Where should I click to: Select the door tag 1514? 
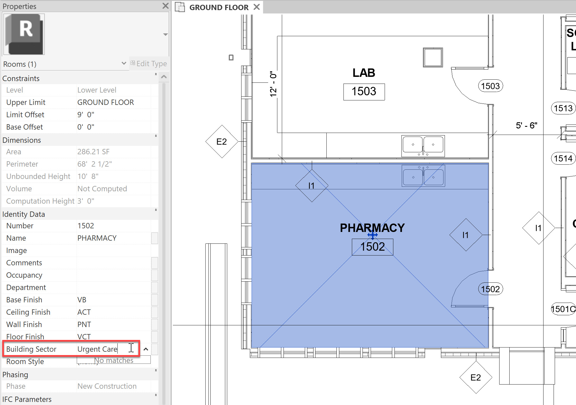[563, 158]
